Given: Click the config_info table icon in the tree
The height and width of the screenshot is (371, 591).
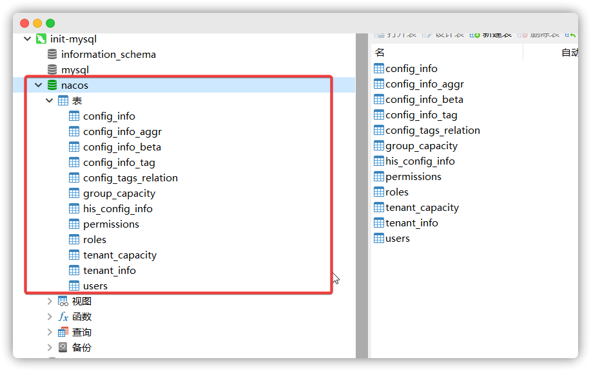Looking at the screenshot, I should [74, 116].
